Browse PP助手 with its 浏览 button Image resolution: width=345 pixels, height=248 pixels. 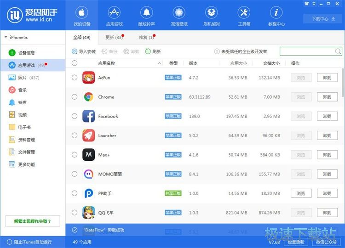(x=301, y=193)
